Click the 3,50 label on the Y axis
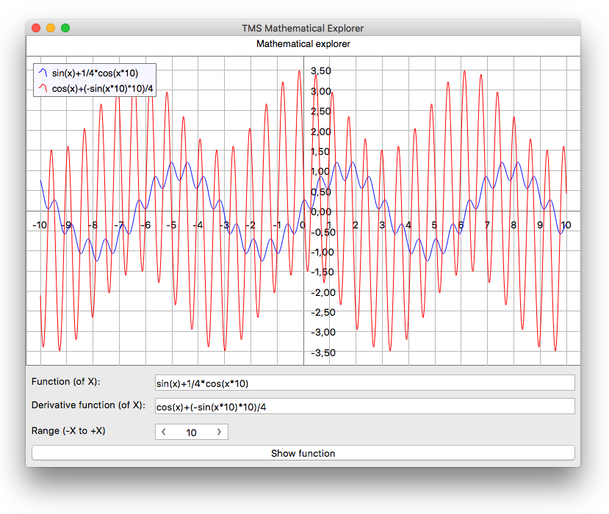609x514 pixels. (x=321, y=71)
